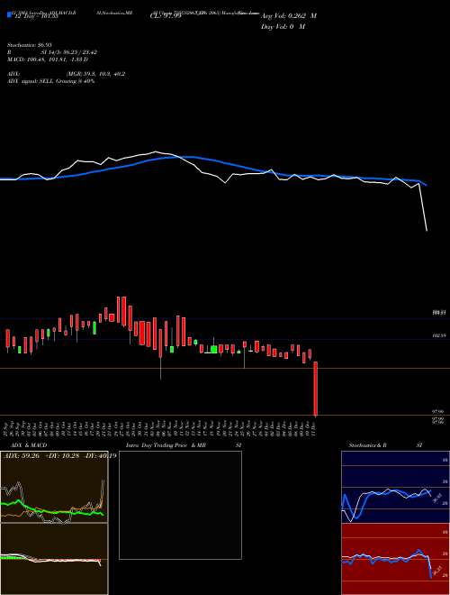Viewport: 450px width, 595px height.
Task: Click the SI 14/3: 36.25 / 23.42 value
Action: [69, 52]
